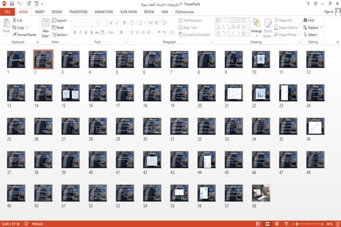This screenshot has height=227, width=341.
Task: Open the Select dropdown in Editing
Action: point(311,35)
